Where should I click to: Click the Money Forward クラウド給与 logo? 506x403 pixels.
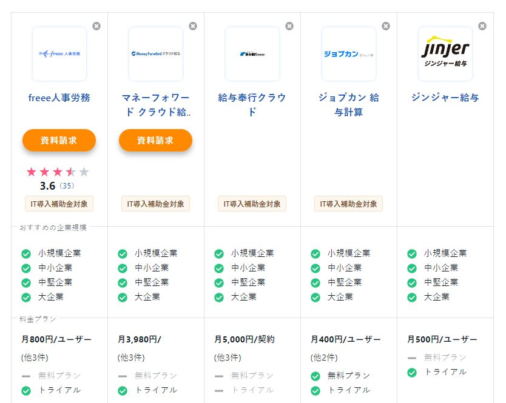156,54
